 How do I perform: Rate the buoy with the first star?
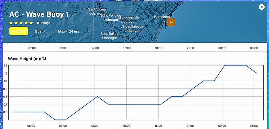[x=11, y=23]
